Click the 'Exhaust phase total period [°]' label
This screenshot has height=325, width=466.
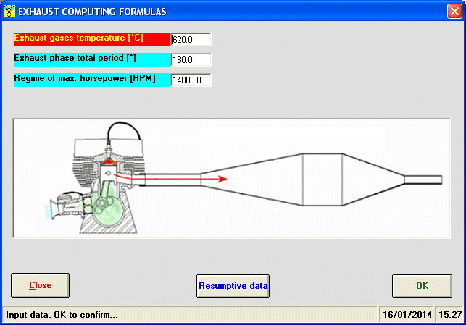coord(92,59)
